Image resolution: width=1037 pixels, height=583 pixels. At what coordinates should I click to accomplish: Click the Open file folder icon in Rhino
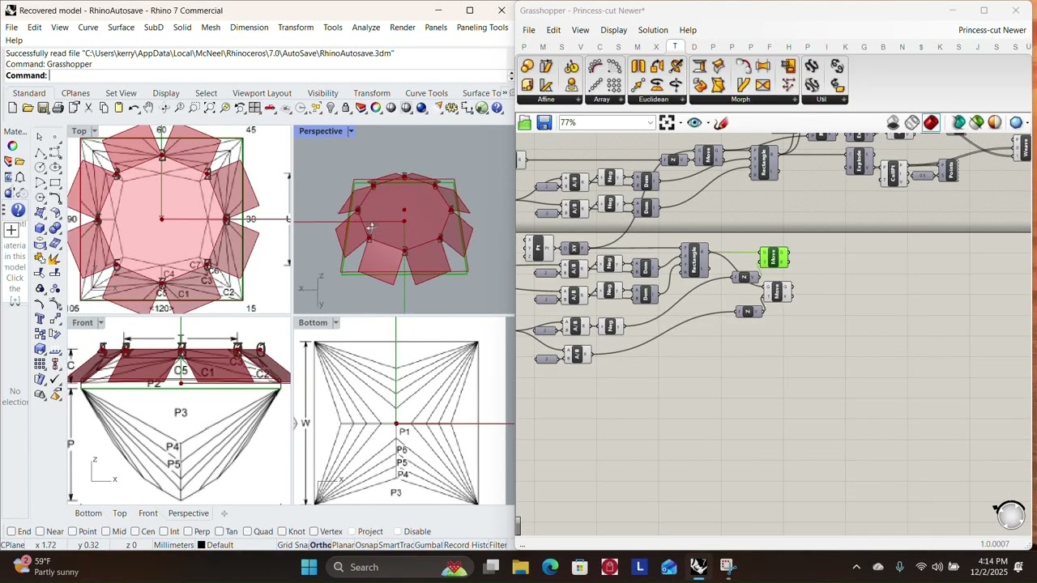(28, 108)
